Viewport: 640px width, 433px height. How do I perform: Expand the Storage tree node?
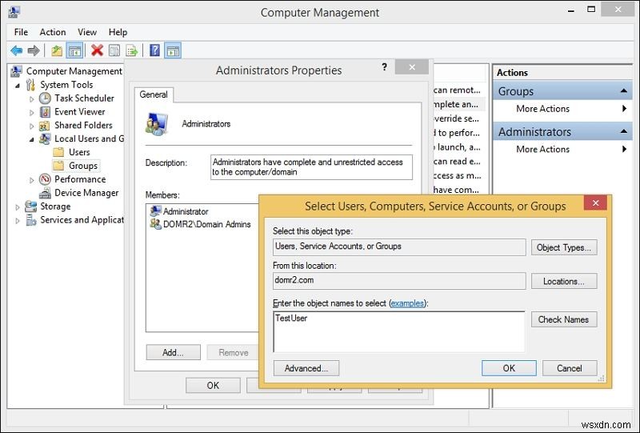pos(18,206)
